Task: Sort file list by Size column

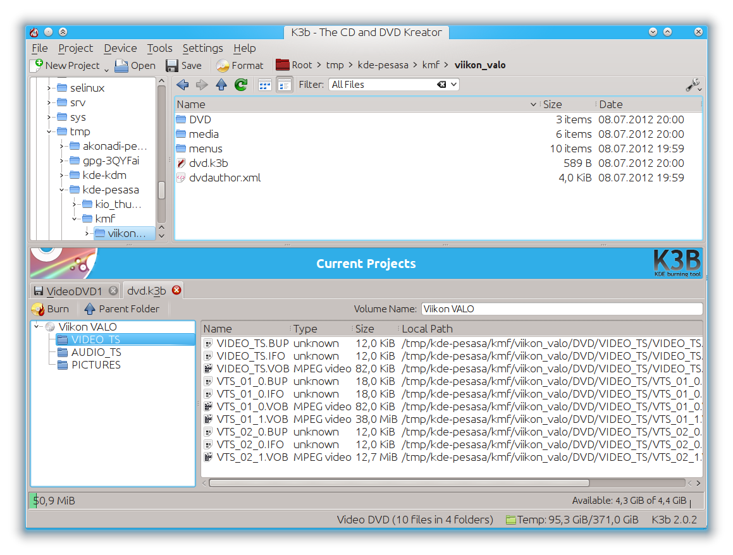Action: [567, 104]
